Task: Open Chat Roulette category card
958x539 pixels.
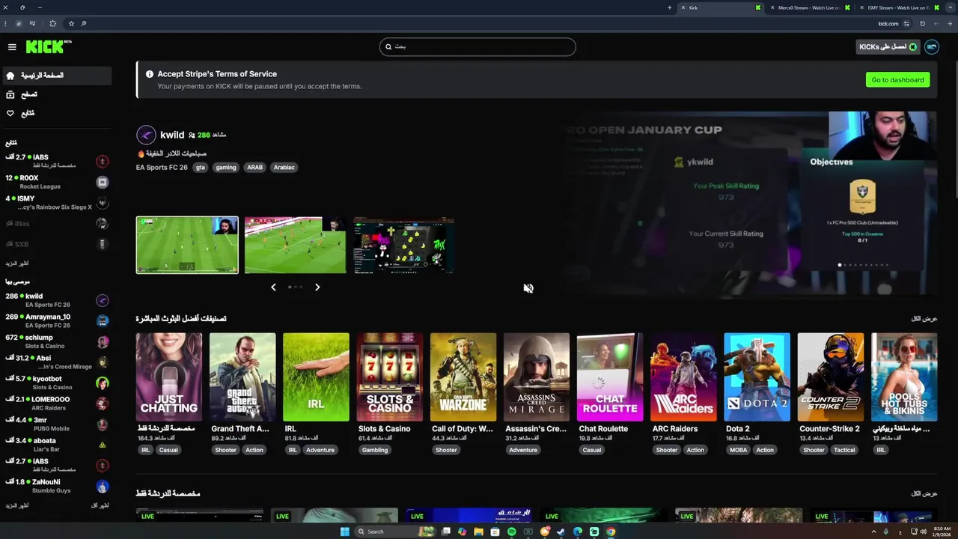Action: click(610, 377)
